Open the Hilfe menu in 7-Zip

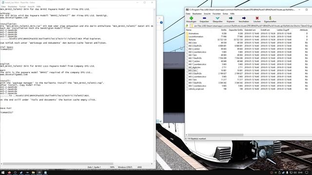(232, 14)
